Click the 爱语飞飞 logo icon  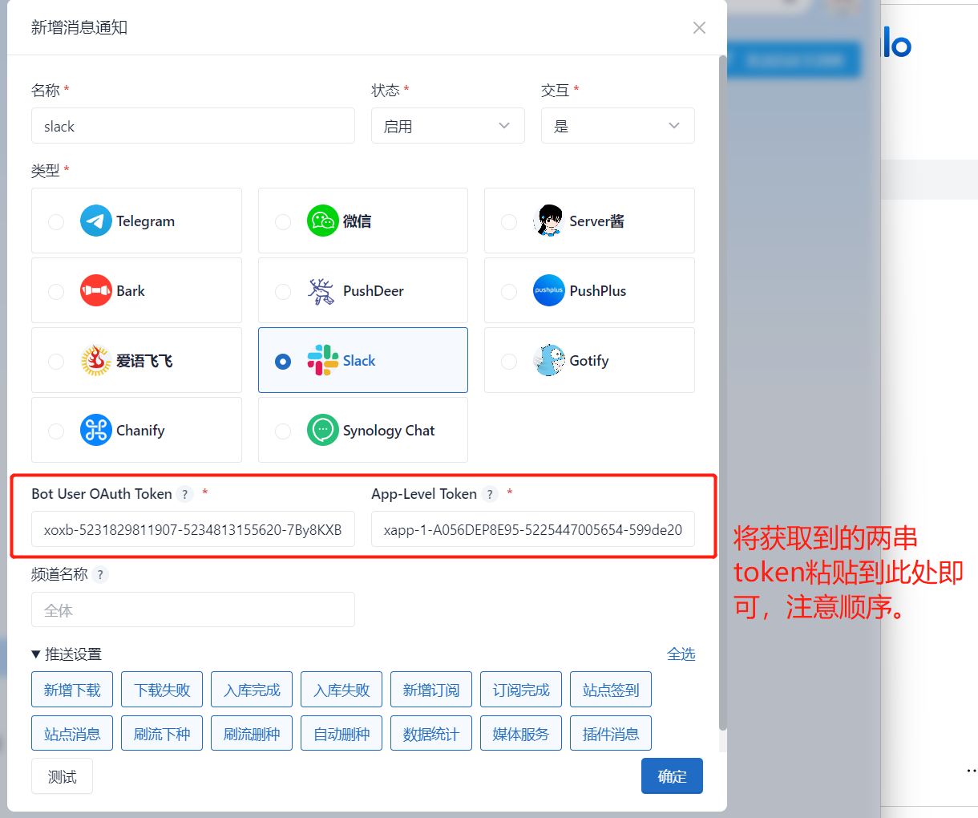pyautogui.click(x=96, y=360)
